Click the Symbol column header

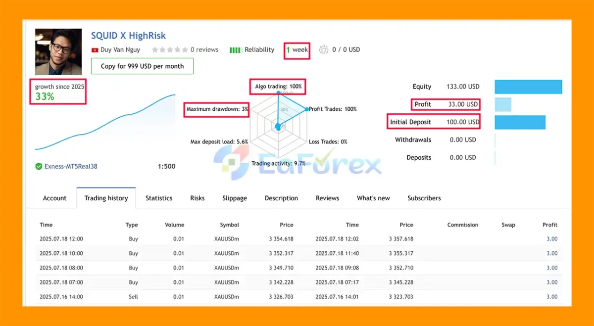click(x=230, y=225)
